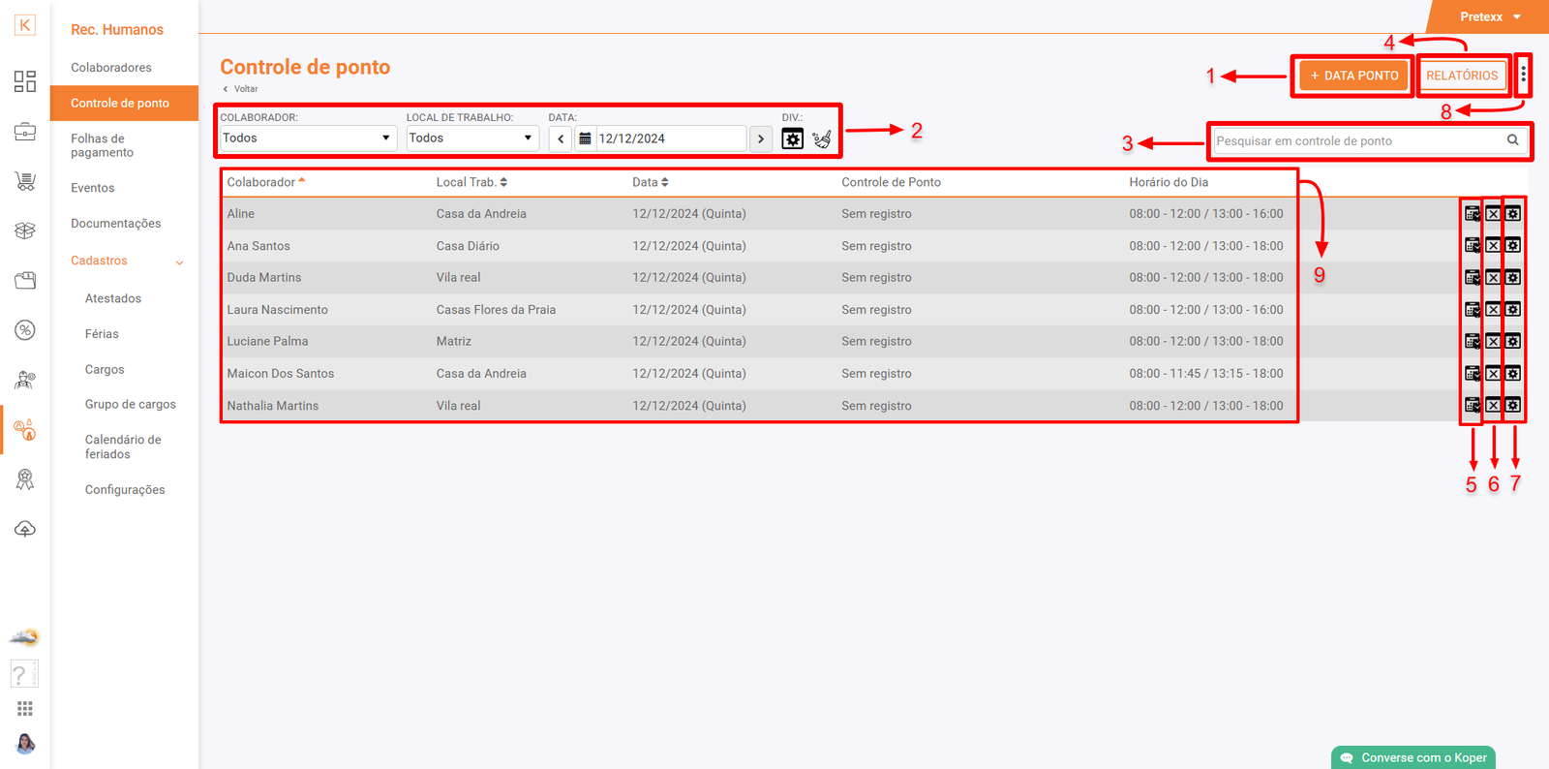Click the dashboard icon in left sidebar
This screenshot has width=1549, height=769.
25,81
